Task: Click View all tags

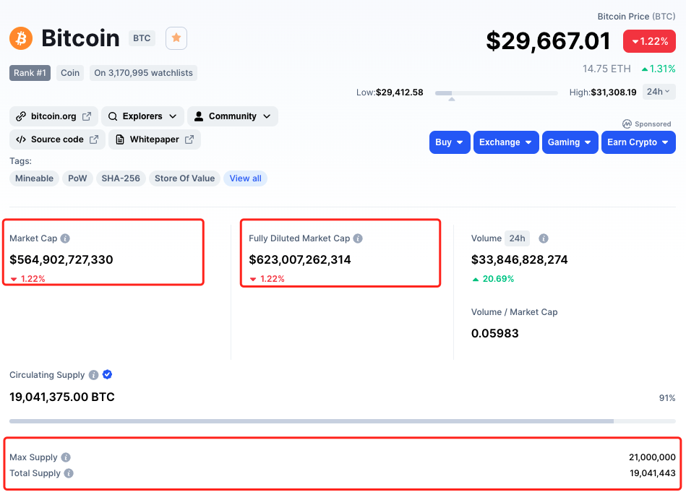Action: click(246, 178)
